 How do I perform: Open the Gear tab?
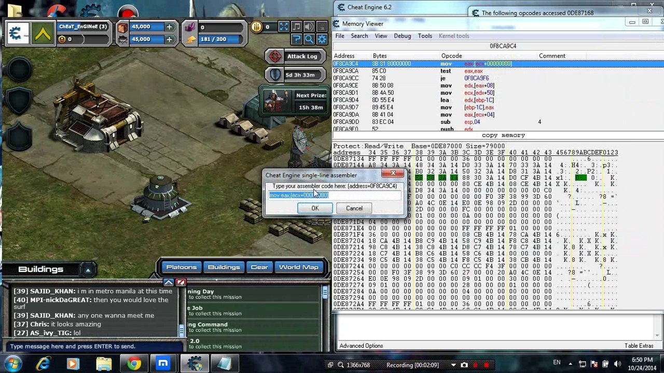tap(259, 267)
